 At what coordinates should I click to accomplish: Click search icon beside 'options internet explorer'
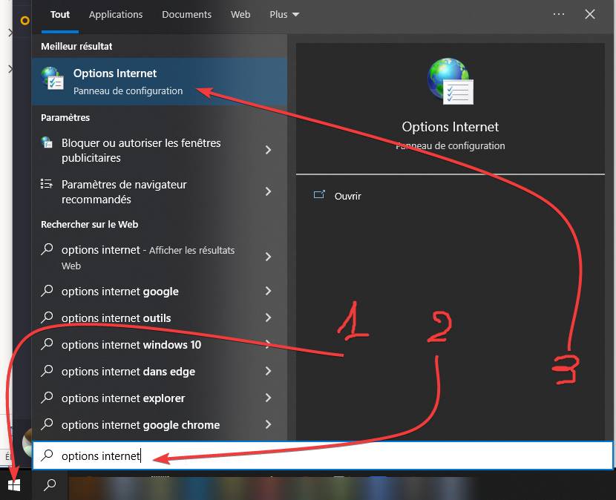(x=47, y=397)
